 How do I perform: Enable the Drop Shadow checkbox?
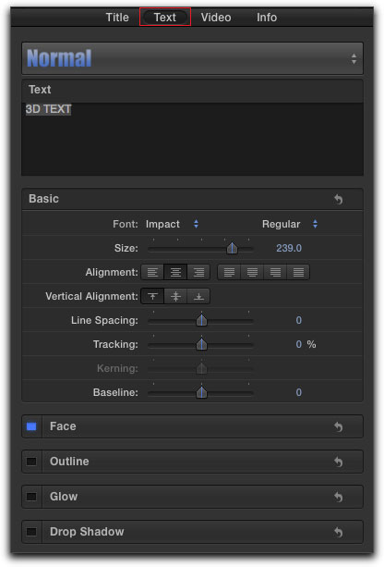pos(31,532)
